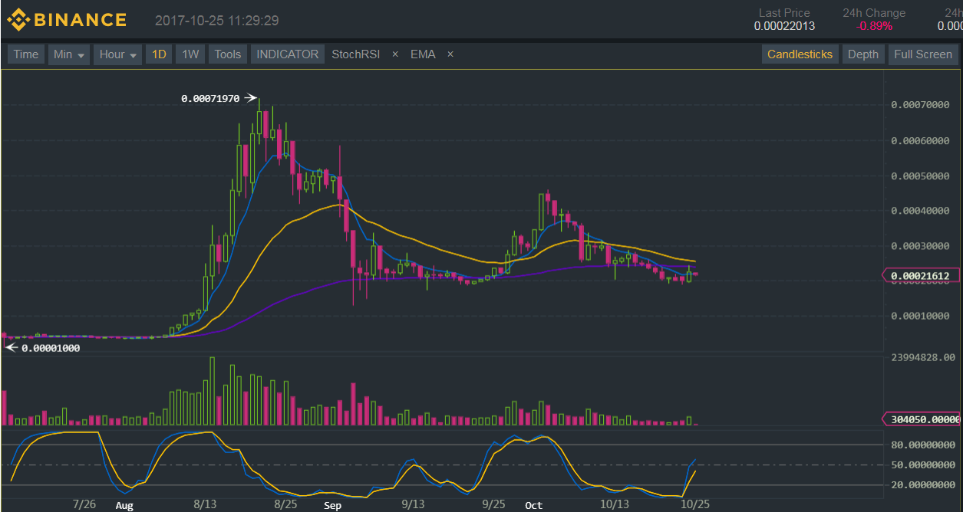Viewport: 963px width, 512px height.
Task: Select the 1D interval
Action: [159, 54]
